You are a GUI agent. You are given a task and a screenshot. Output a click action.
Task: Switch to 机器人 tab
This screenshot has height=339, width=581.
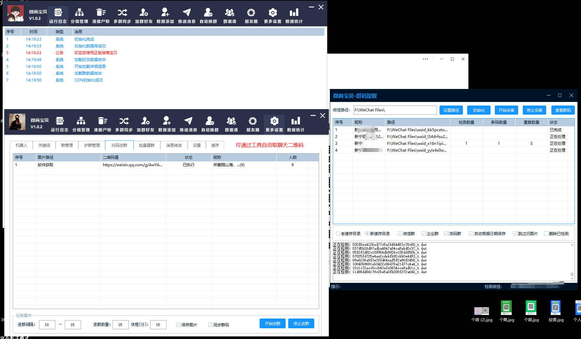21,145
